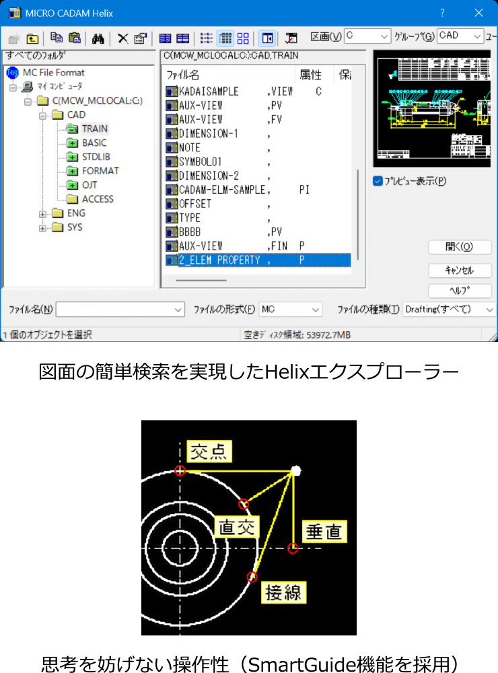Select the STDLIB folder in the tree
The image size is (498, 673).
96,157
